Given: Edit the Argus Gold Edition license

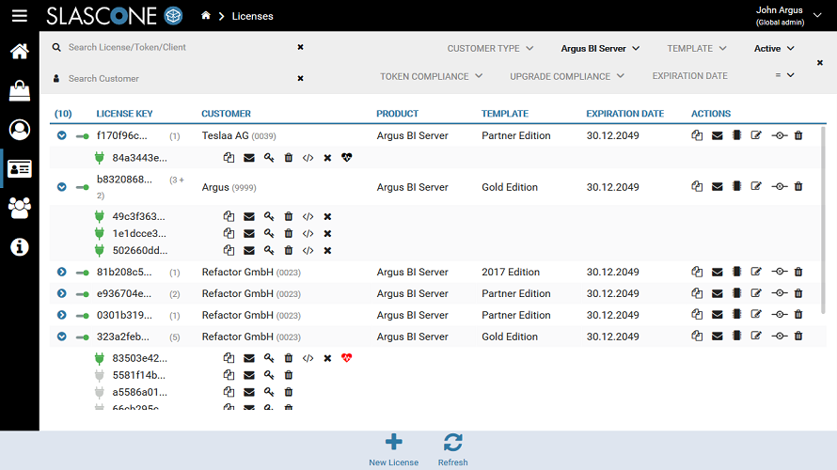Looking at the screenshot, I should pos(756,187).
